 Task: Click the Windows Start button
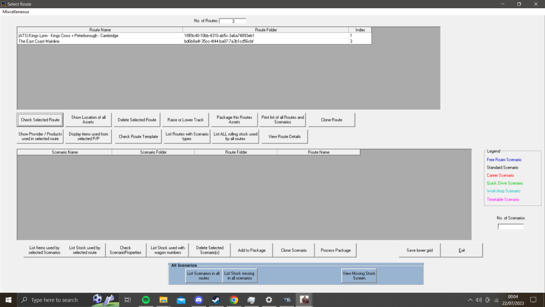(8, 300)
